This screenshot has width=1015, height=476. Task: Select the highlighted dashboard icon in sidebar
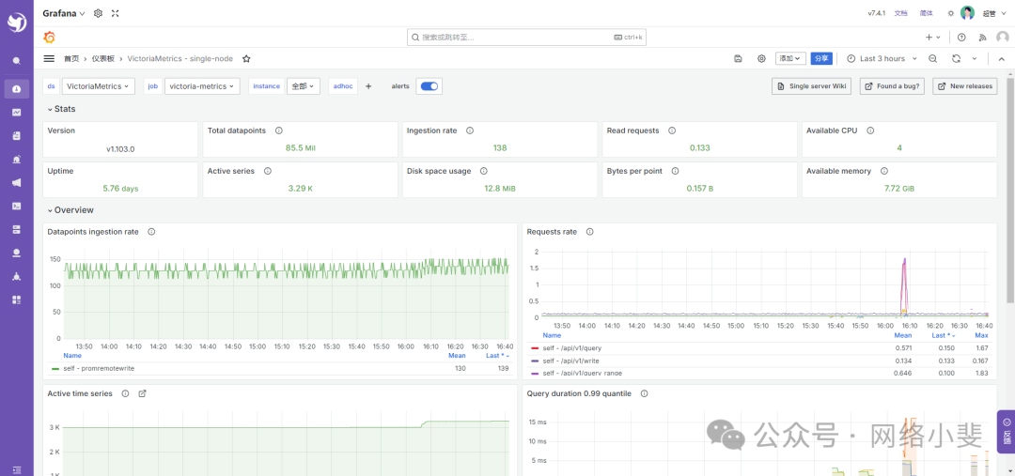[17, 88]
